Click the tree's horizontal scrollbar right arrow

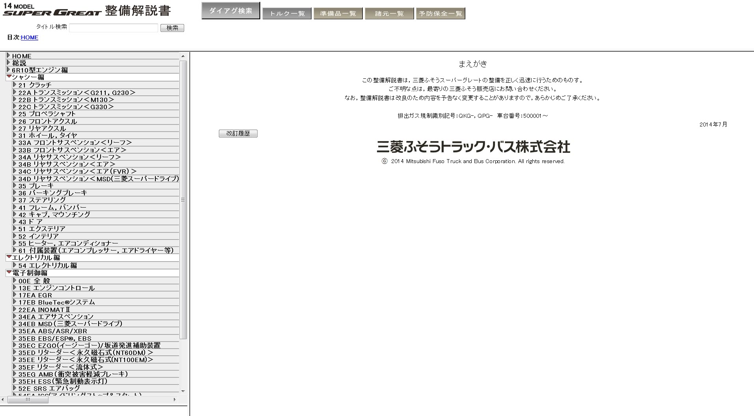(x=175, y=399)
